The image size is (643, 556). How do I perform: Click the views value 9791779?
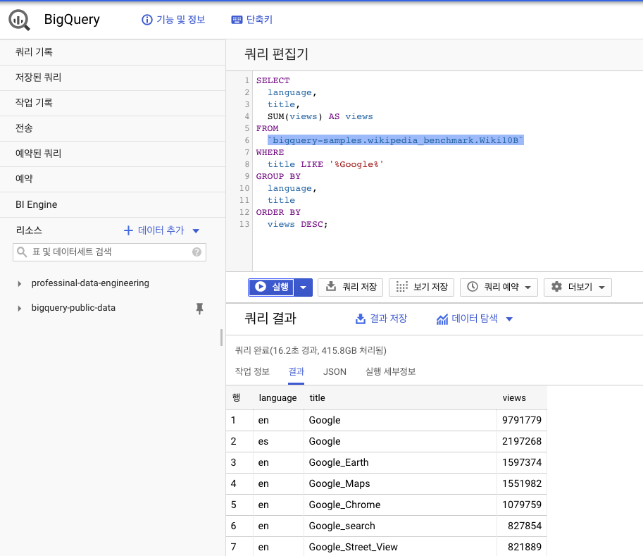522,420
